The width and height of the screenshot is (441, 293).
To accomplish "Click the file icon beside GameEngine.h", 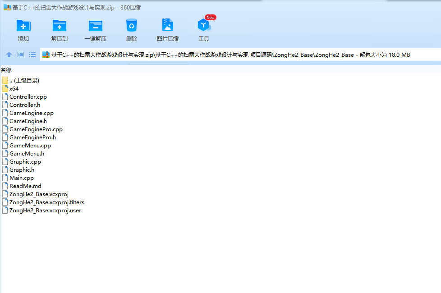I will (x=5, y=121).
